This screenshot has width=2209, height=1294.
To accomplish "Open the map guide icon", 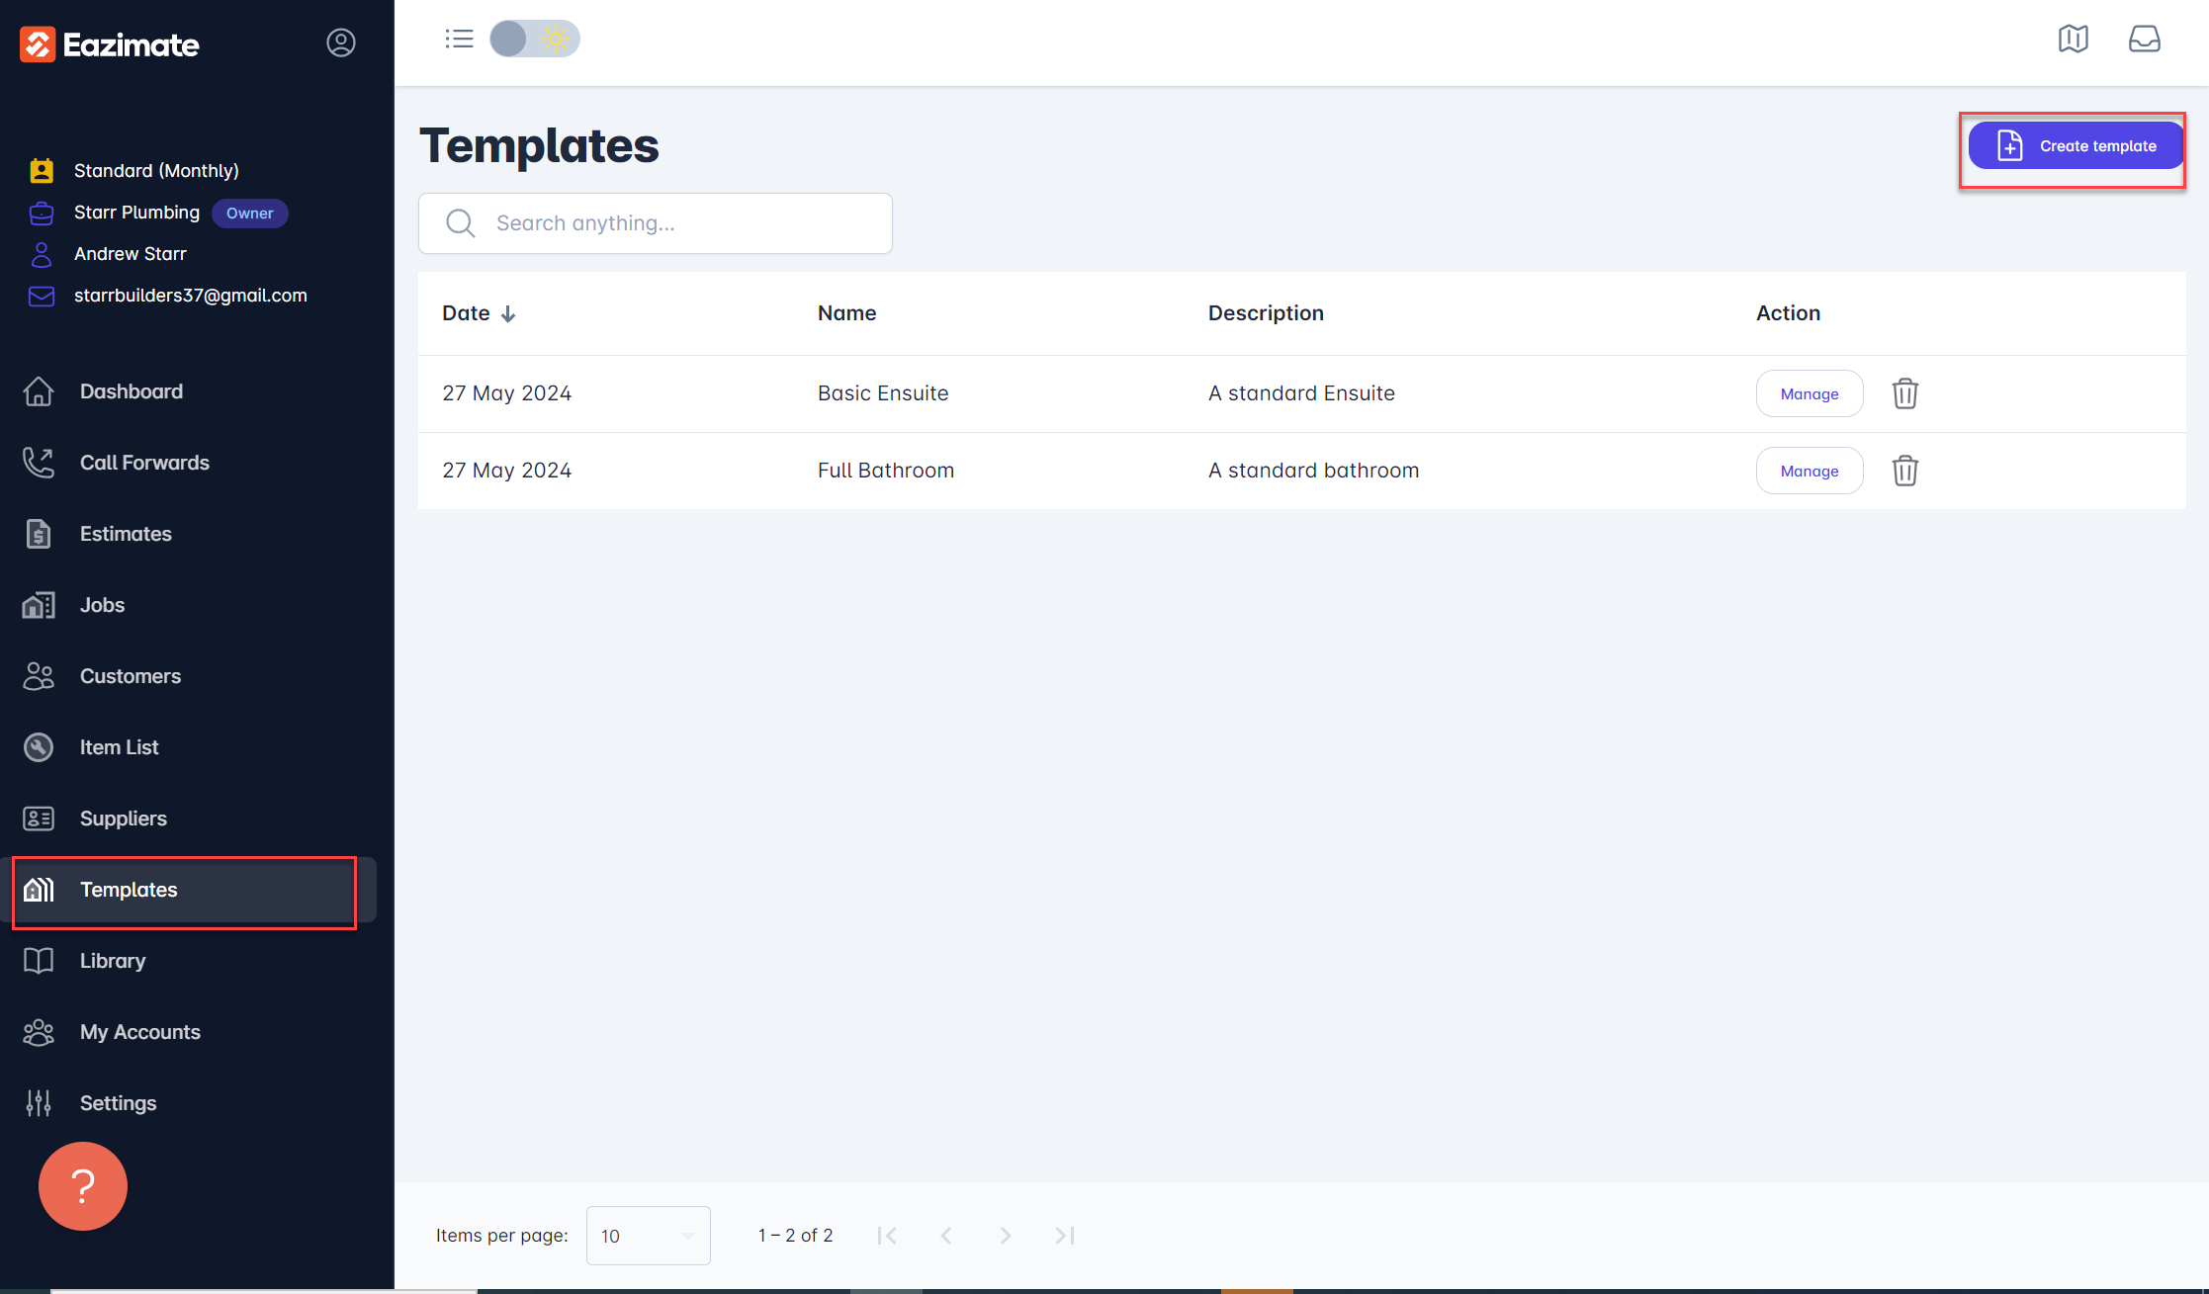I will [x=2073, y=39].
